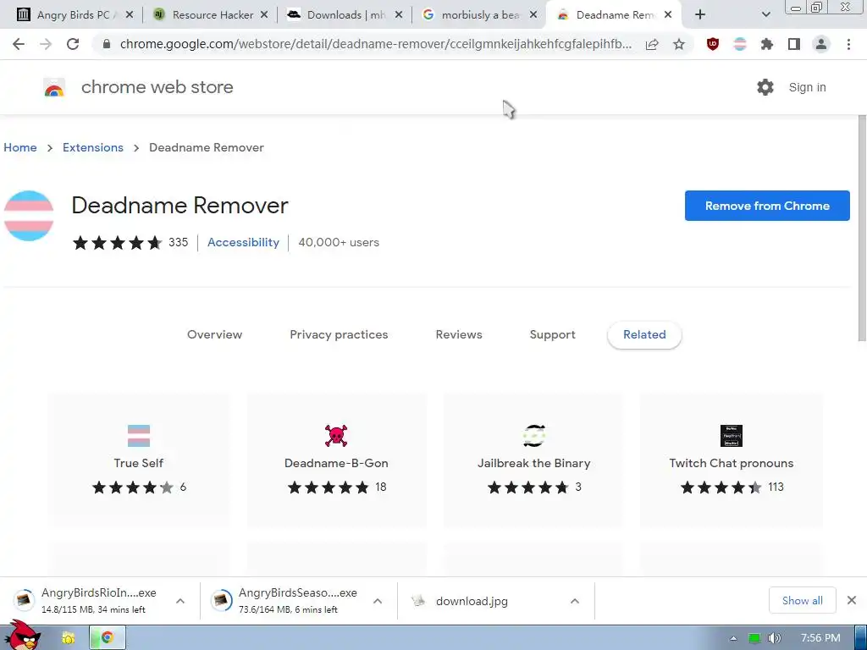Image resolution: width=867 pixels, height=650 pixels.
Task: Open Web Store settings gear
Action: tap(765, 87)
